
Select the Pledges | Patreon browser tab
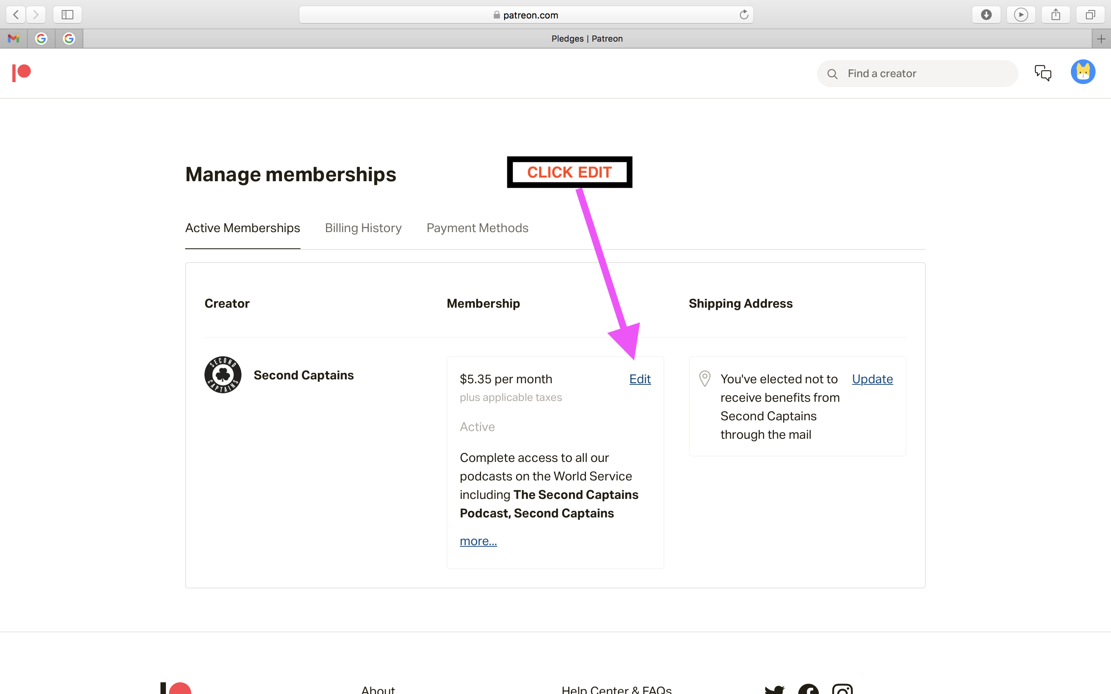587,39
